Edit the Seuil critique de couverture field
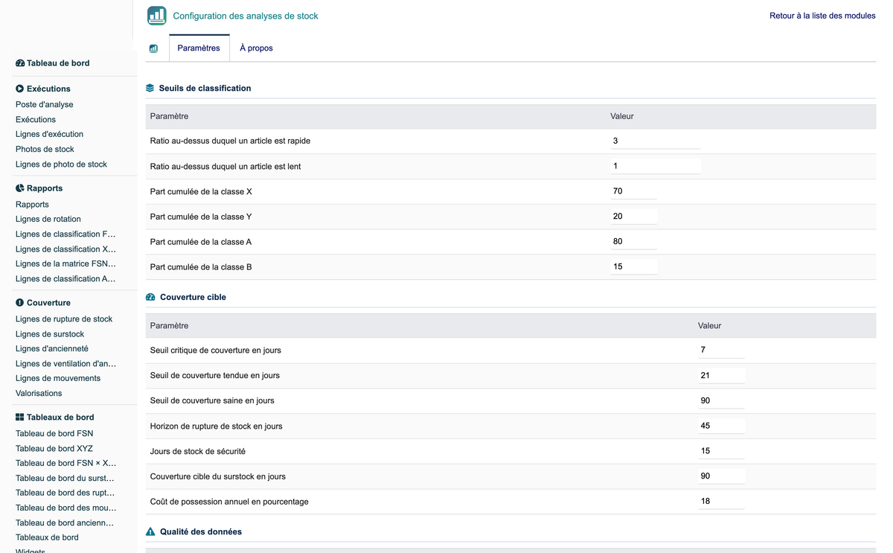893x553 pixels. 721,350
